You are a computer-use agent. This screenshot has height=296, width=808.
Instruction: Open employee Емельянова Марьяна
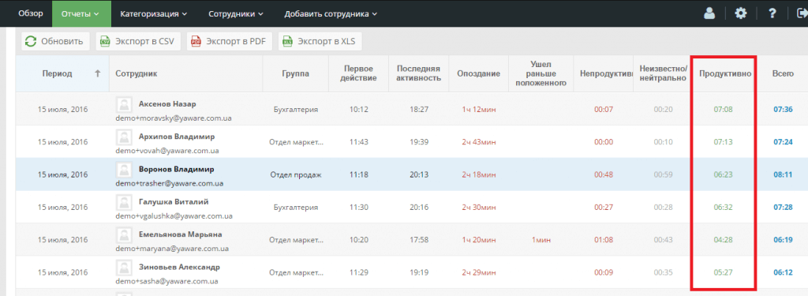pos(181,234)
